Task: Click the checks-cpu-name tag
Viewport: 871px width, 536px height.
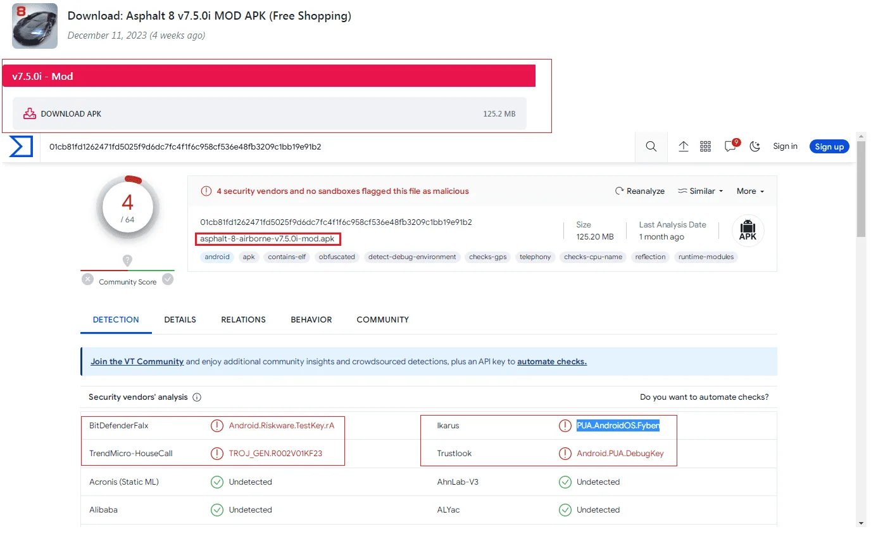Action: tap(593, 257)
